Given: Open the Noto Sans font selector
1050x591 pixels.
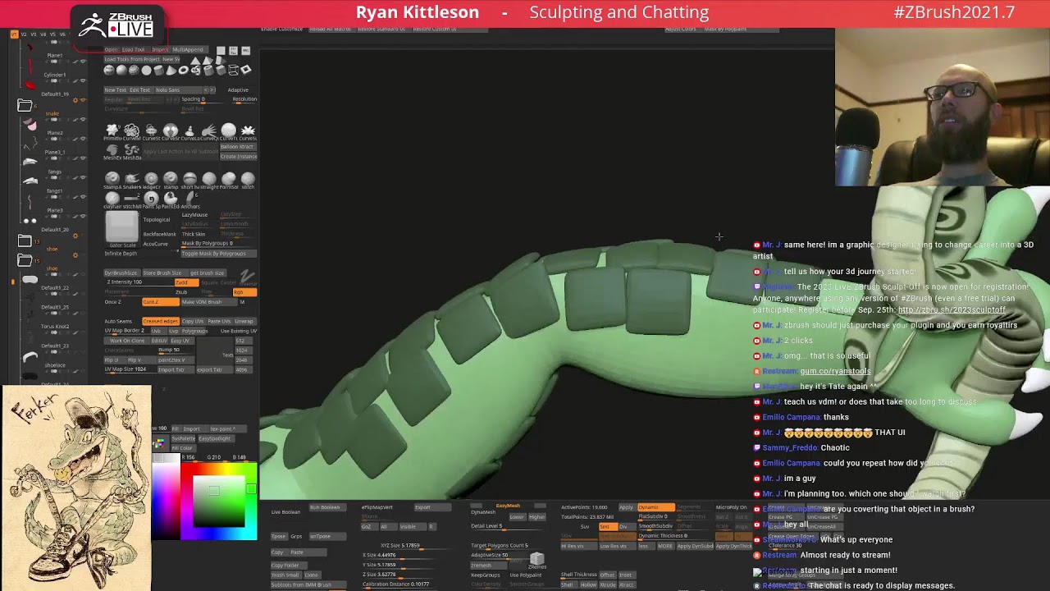Looking at the screenshot, I should [x=167, y=89].
